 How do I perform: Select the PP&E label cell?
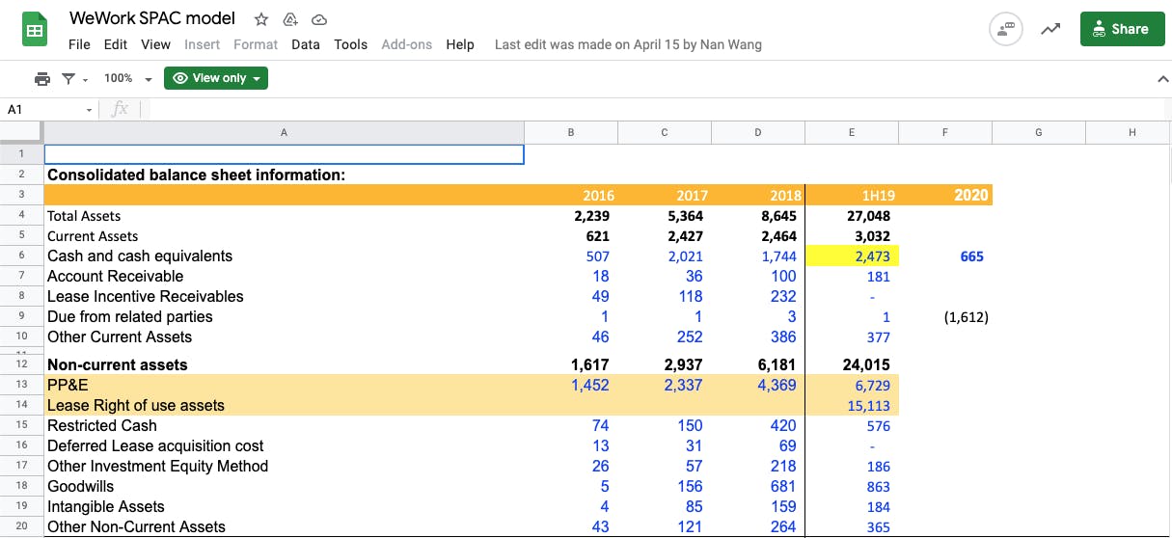pos(284,385)
